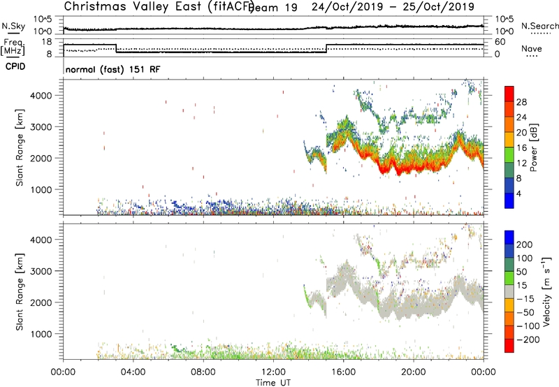Viewport: 559px width, 387px height.
Task: Click the date range '24/Oct/2019 - 25/Oct/2019'
Action: tap(393, 7)
